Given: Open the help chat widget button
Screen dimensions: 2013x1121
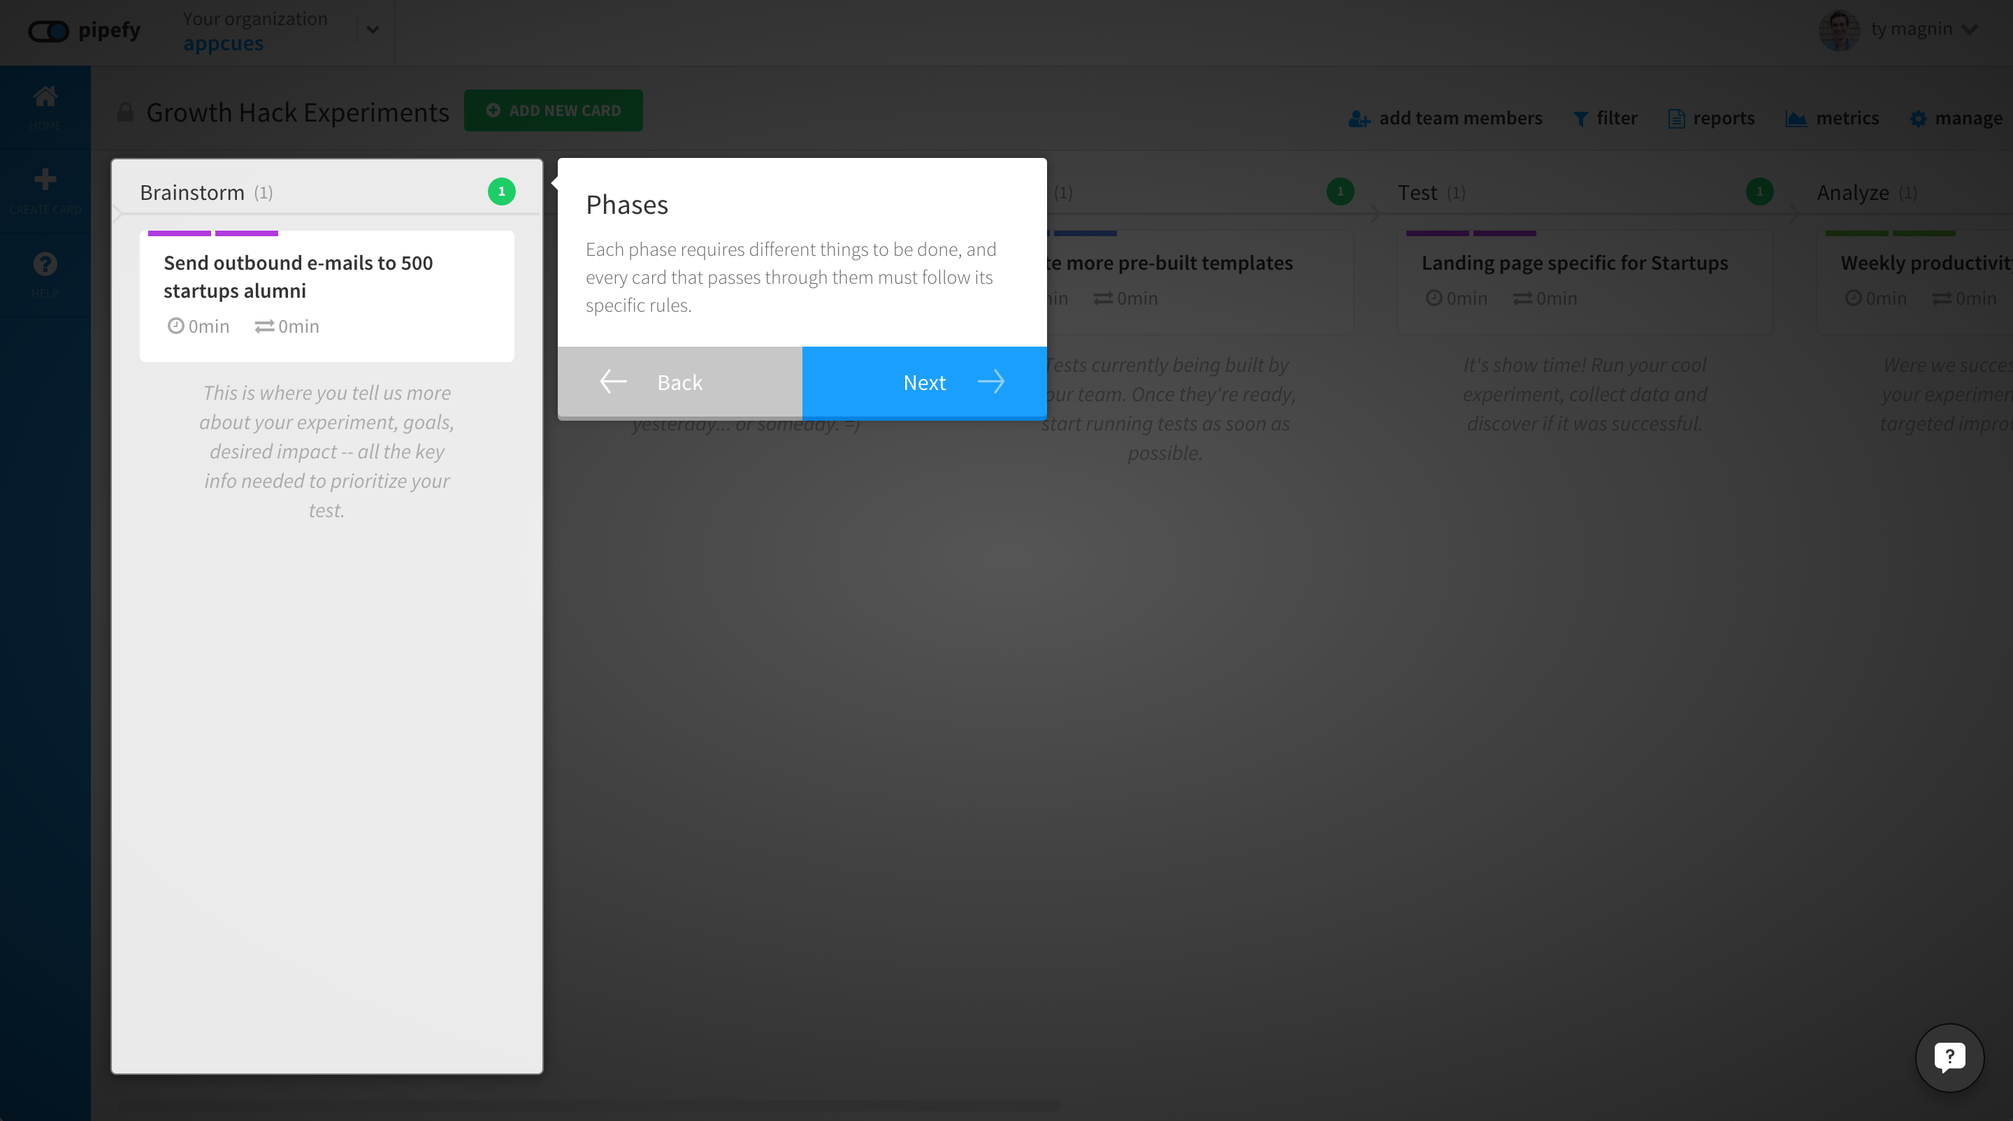Looking at the screenshot, I should 1949,1057.
